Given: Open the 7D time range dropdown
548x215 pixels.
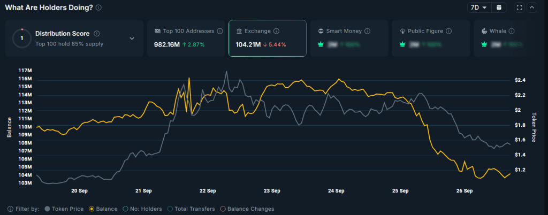Looking at the screenshot, I should pyautogui.click(x=478, y=7).
